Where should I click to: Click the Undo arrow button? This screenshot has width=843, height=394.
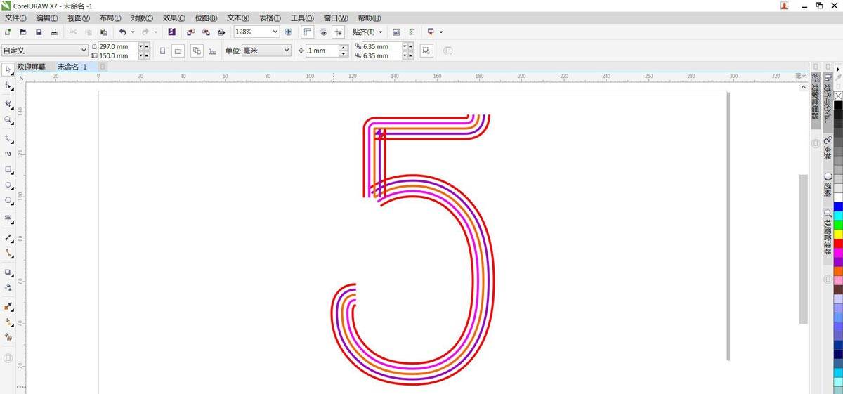(123, 32)
